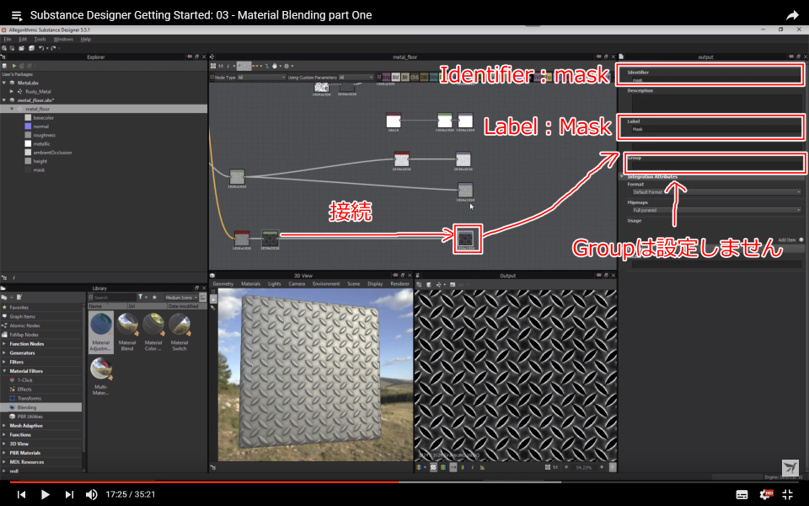Screen dimensions: 809x506
Task: Select the roughness output in Explorer
Action: 44,135
